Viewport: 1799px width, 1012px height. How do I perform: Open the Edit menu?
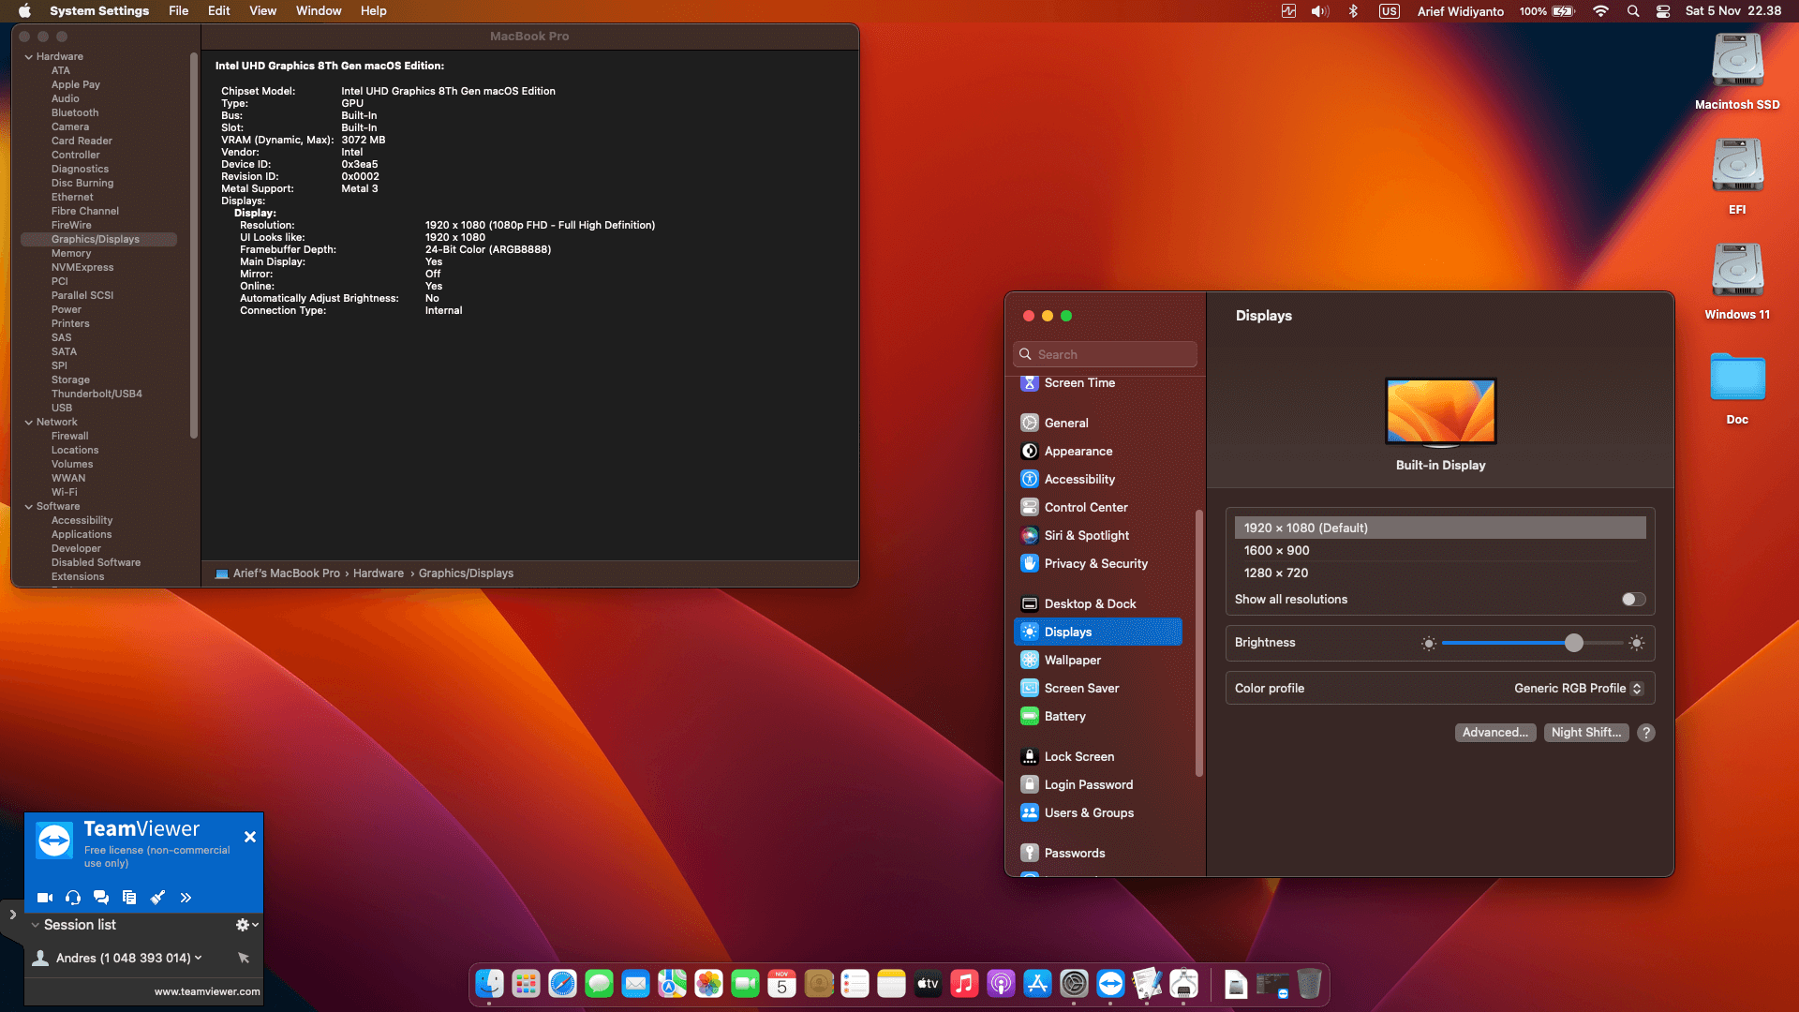coord(218,11)
